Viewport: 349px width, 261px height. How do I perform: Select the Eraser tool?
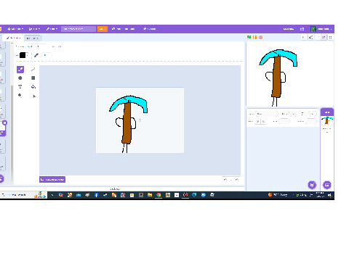20,96
